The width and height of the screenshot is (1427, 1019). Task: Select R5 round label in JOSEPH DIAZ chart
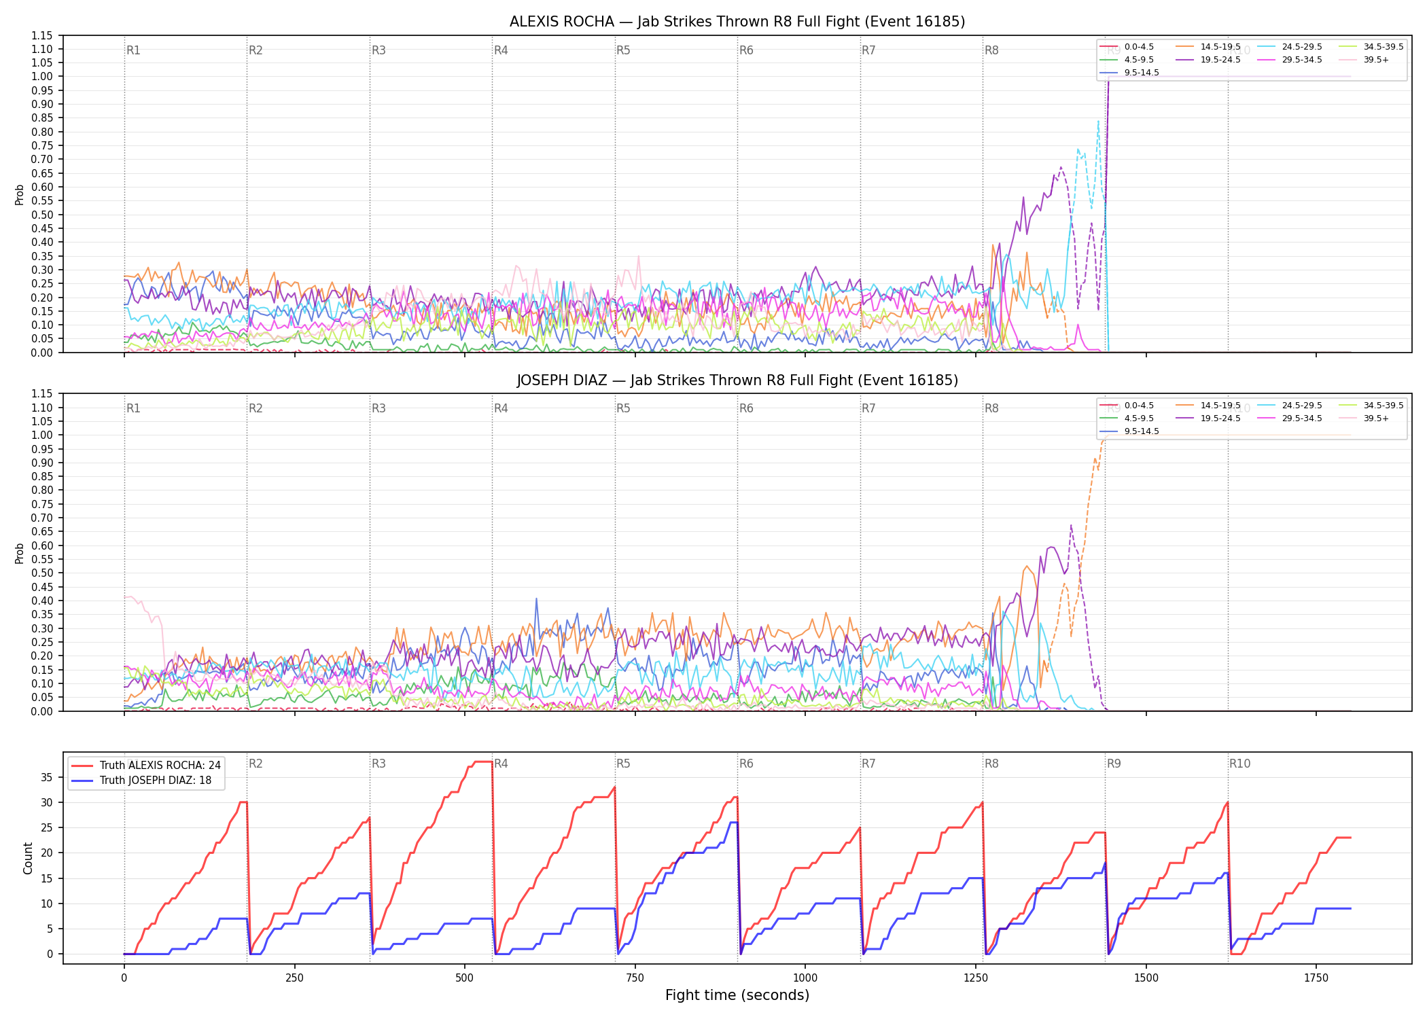pos(623,408)
